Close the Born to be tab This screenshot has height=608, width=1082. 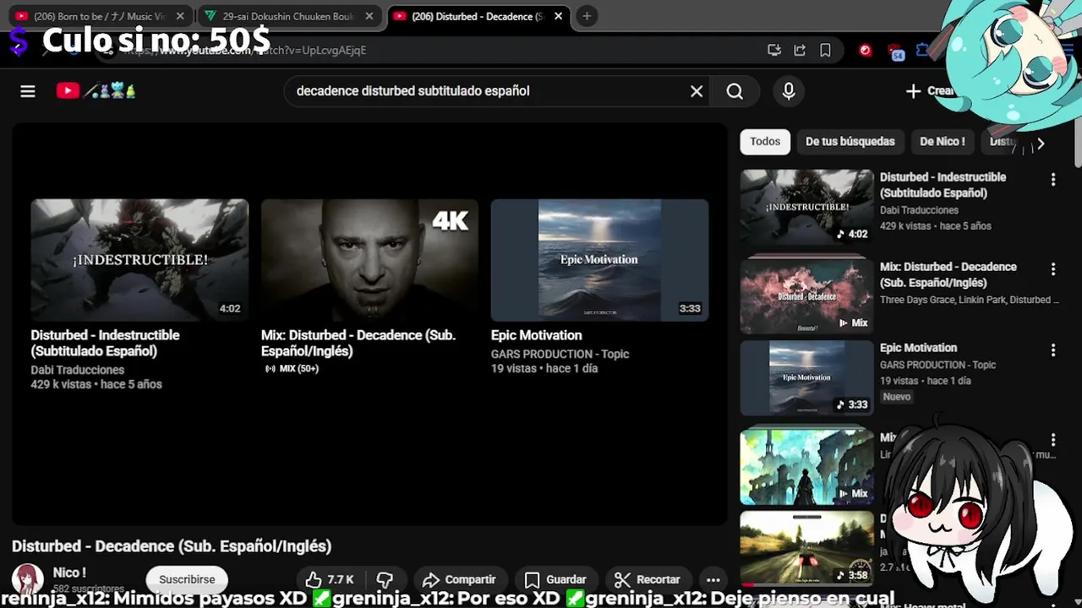pos(180,16)
